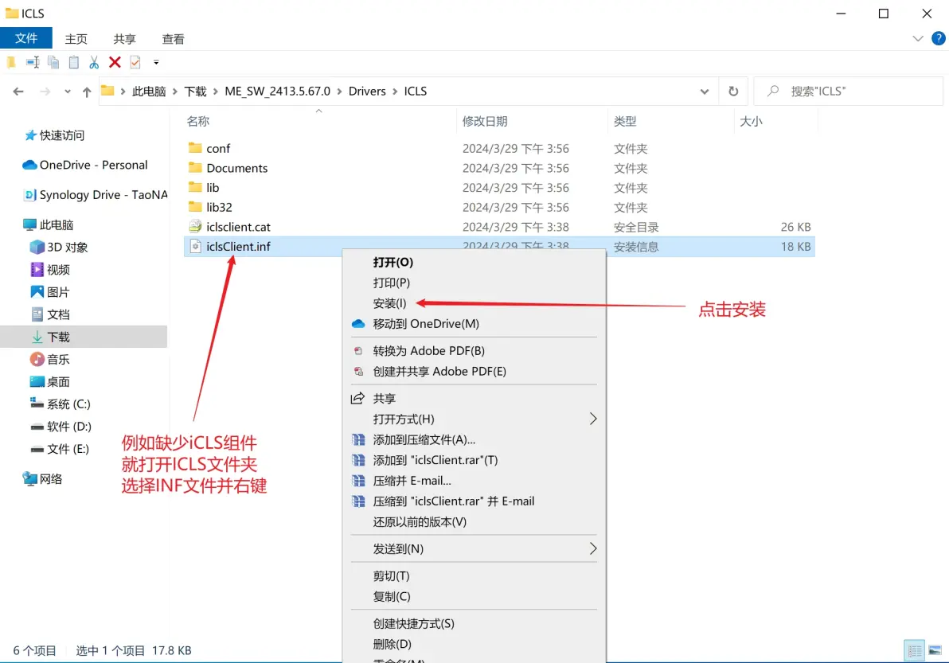Refresh the current folder view
This screenshot has height=663, width=949.
tap(733, 92)
